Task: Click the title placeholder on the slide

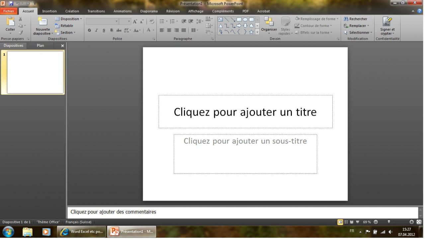Action: pyautogui.click(x=245, y=112)
